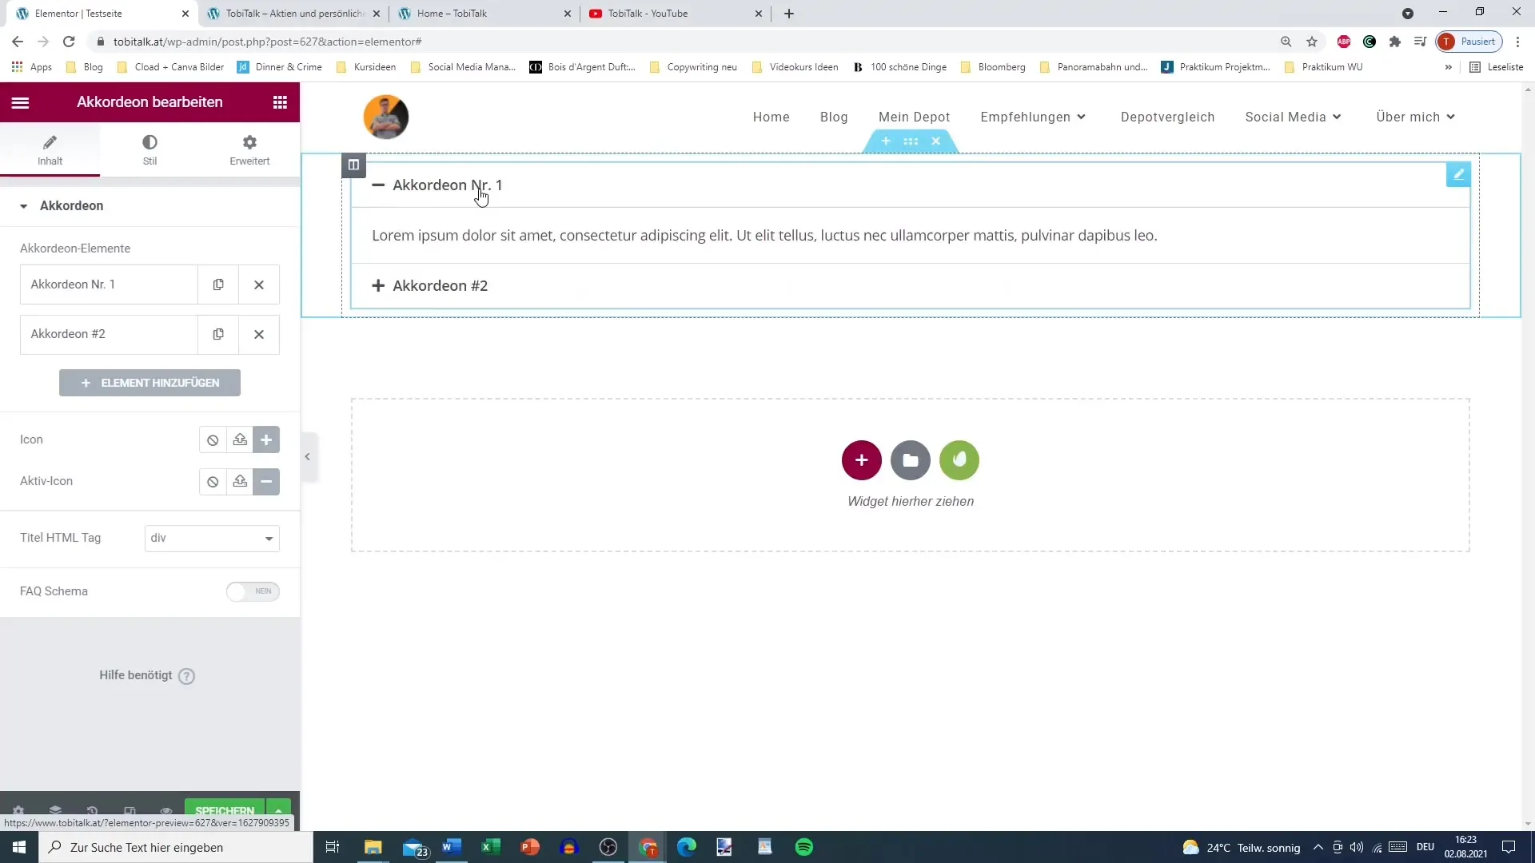This screenshot has width=1535, height=863.
Task: Switch to the Inhalt tab
Action: point(50,149)
